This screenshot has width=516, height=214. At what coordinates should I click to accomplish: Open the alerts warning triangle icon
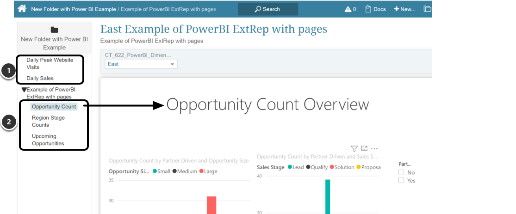348,9
